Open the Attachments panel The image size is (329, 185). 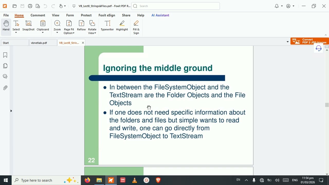point(5,88)
